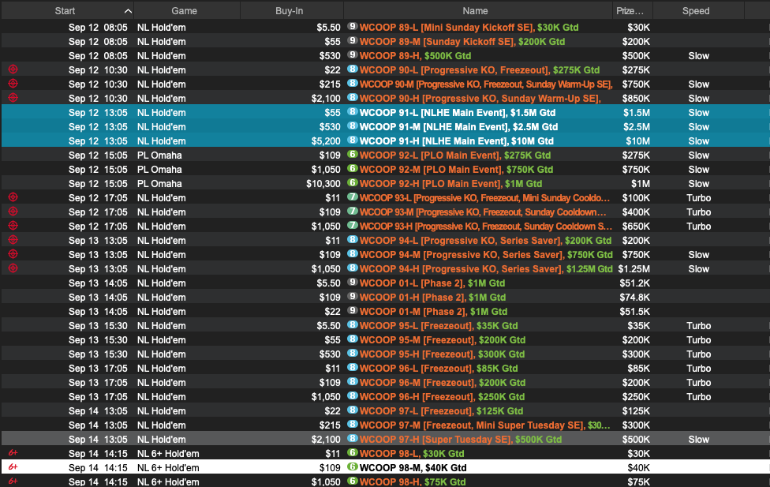Click the 8-max badge beside WCOOP 95-M
770x487 pixels.
coord(352,339)
